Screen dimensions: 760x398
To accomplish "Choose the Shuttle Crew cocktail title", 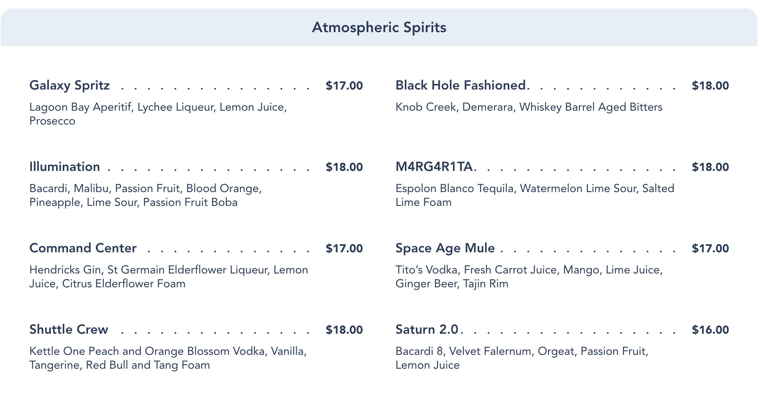I will click(69, 330).
